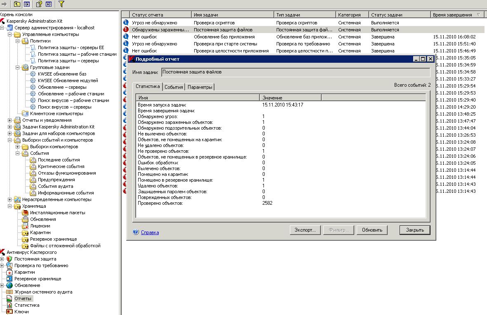Click the blue info icon of Проверка скриптов row
Image resolution: width=487 pixels, height=315 pixels.
[x=126, y=22]
